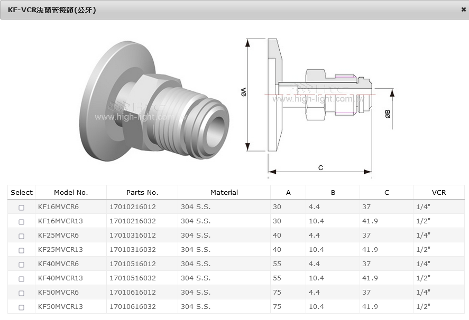Click the Parts No. column header
This screenshot has height=320, width=469.
[x=142, y=193]
